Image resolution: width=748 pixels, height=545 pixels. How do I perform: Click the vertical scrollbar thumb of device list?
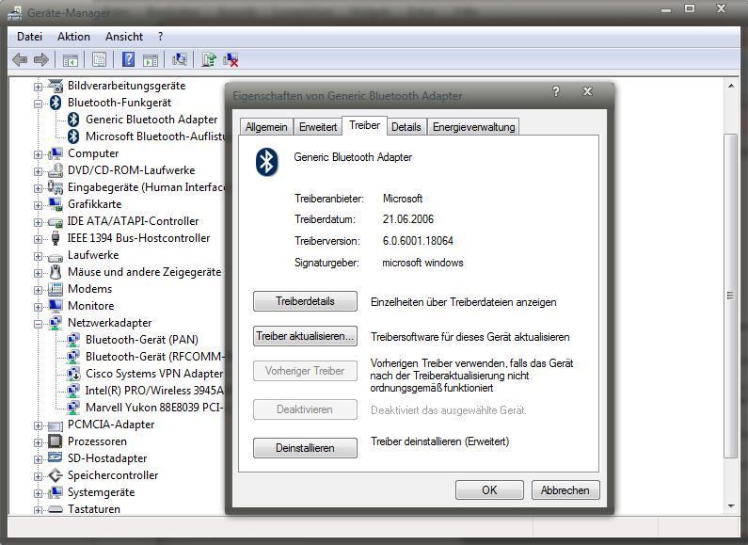(730, 296)
